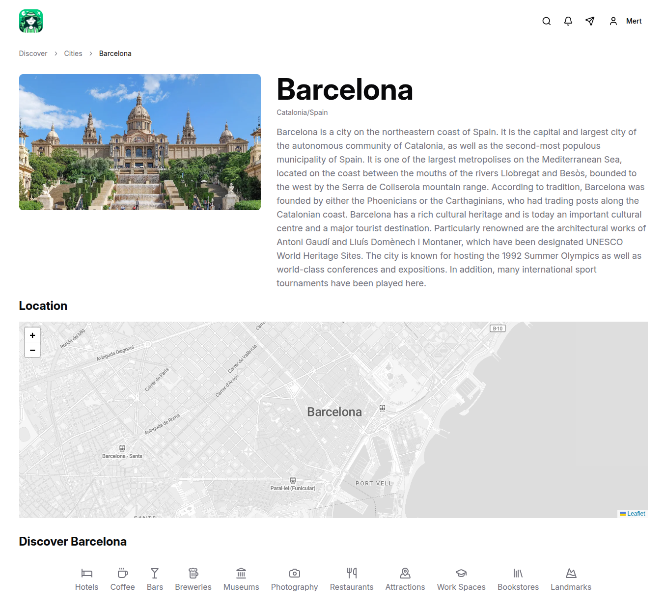Click the Carrer d'Aragó street label
The width and height of the screenshot is (665, 606).
(x=227, y=386)
